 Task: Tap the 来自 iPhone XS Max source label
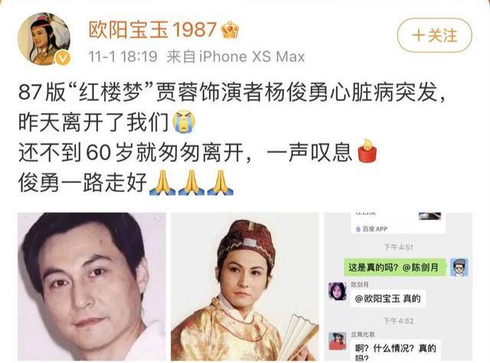pos(236,57)
